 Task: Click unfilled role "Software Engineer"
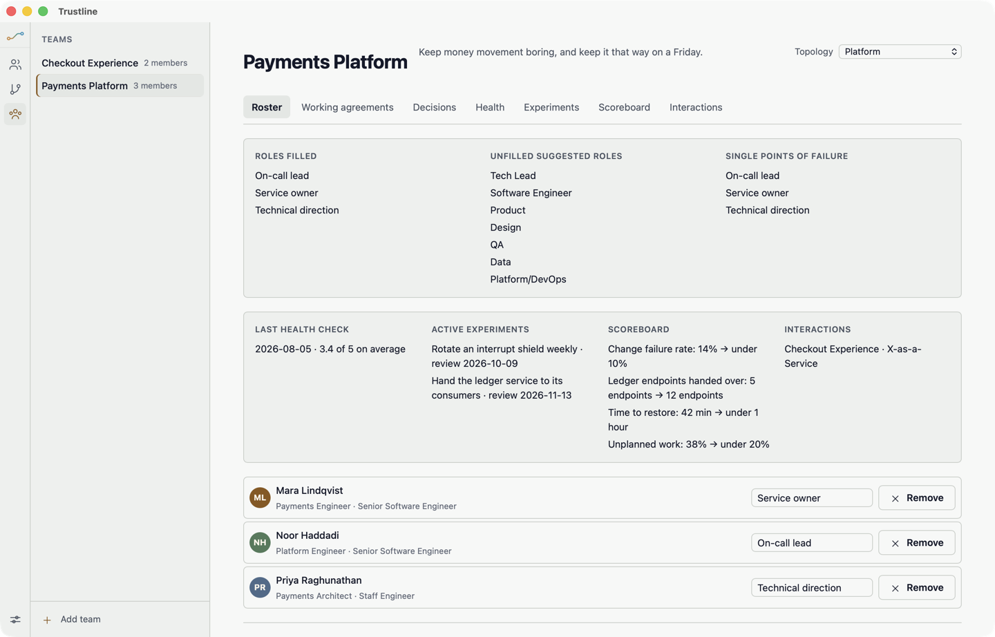coord(531,193)
